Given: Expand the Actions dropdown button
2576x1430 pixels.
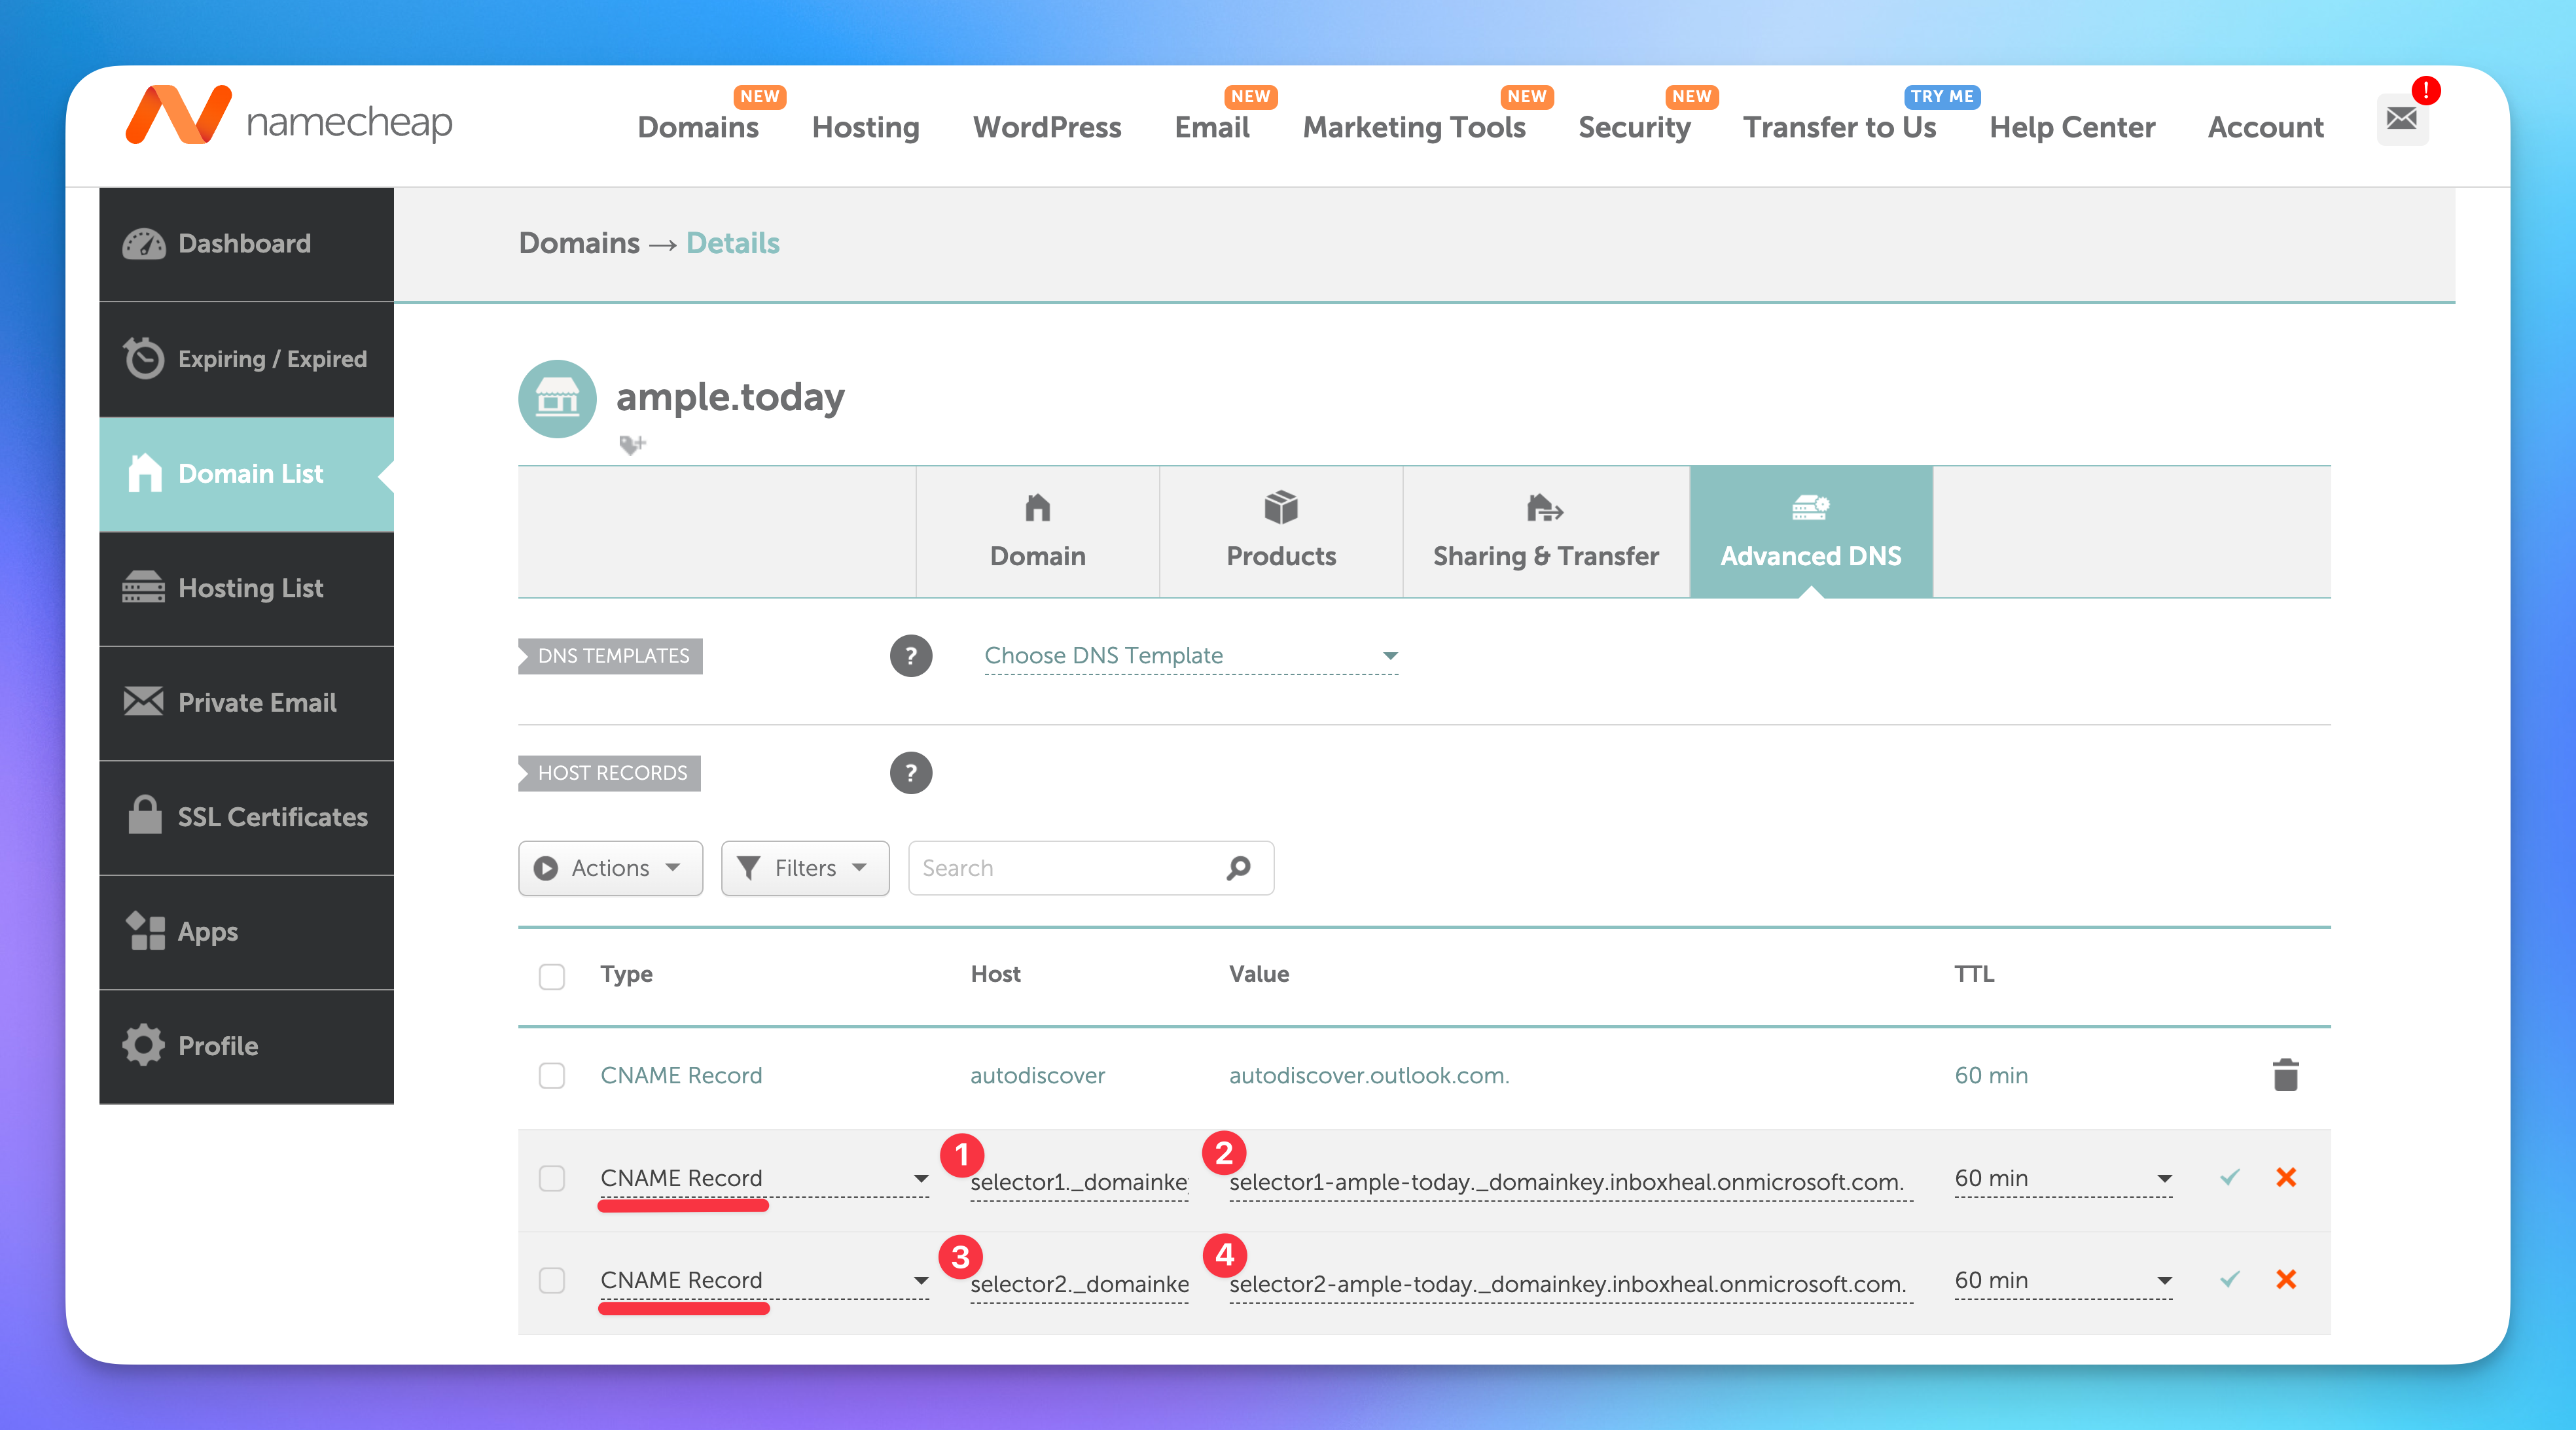Looking at the screenshot, I should pyautogui.click(x=610, y=867).
